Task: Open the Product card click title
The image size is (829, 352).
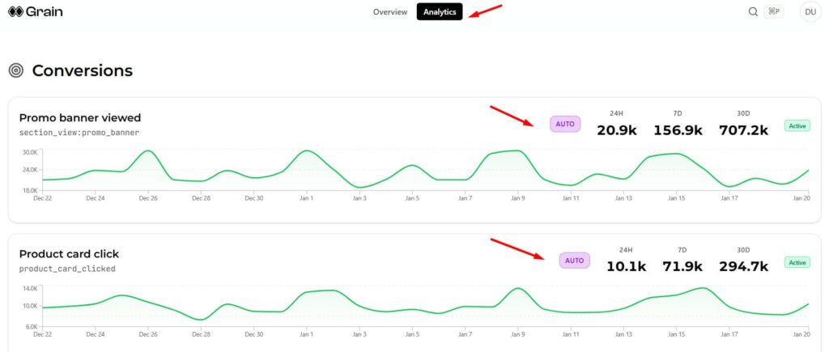Action: coord(69,254)
